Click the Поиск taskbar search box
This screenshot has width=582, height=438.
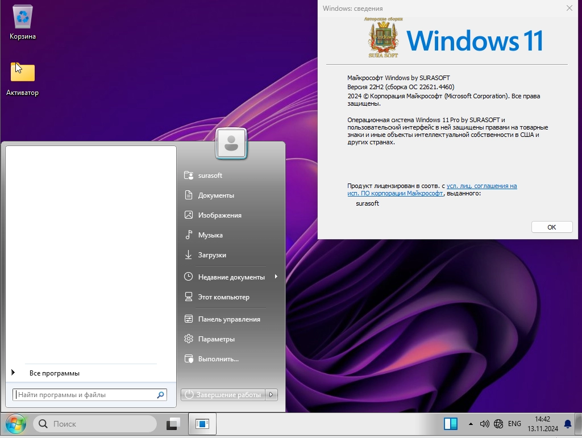click(95, 424)
